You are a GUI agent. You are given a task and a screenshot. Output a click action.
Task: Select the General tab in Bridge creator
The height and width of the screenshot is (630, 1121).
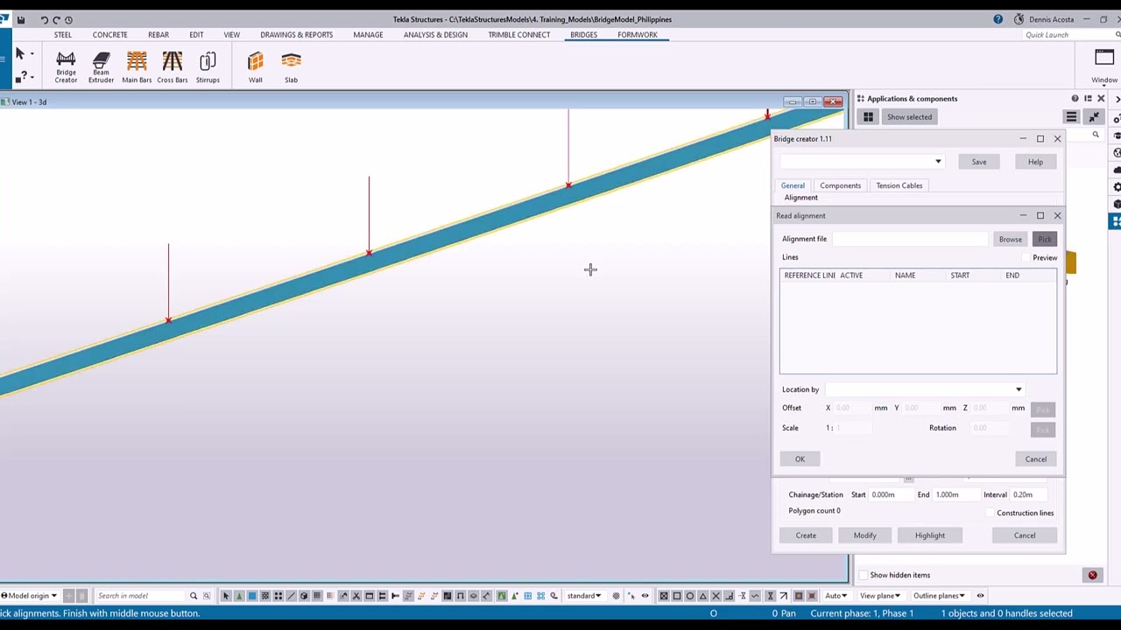point(793,185)
